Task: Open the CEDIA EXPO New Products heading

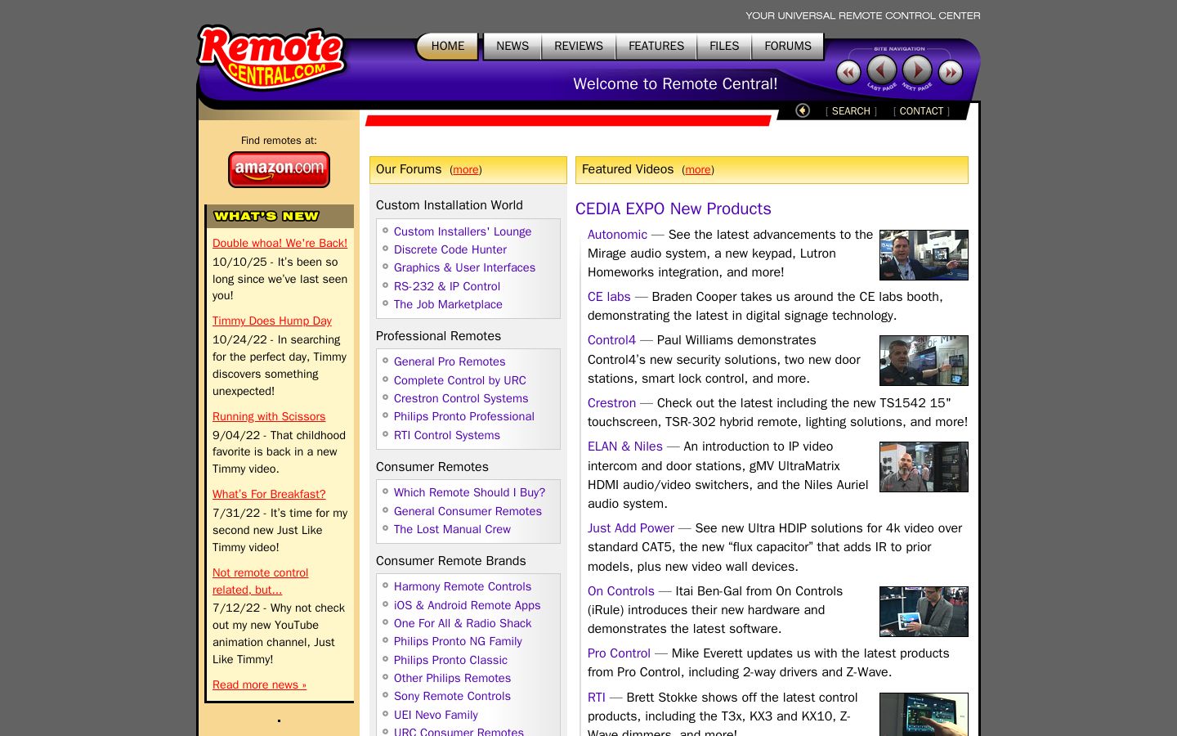Action: [674, 209]
